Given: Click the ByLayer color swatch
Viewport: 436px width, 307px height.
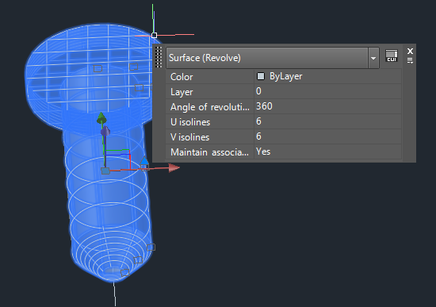Looking at the screenshot, I should 261,76.
